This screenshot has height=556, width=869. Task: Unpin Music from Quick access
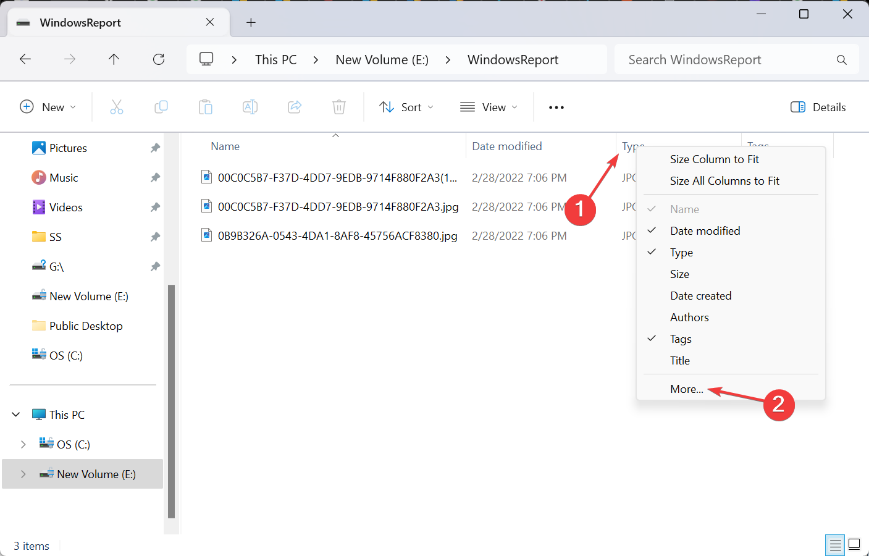155,178
